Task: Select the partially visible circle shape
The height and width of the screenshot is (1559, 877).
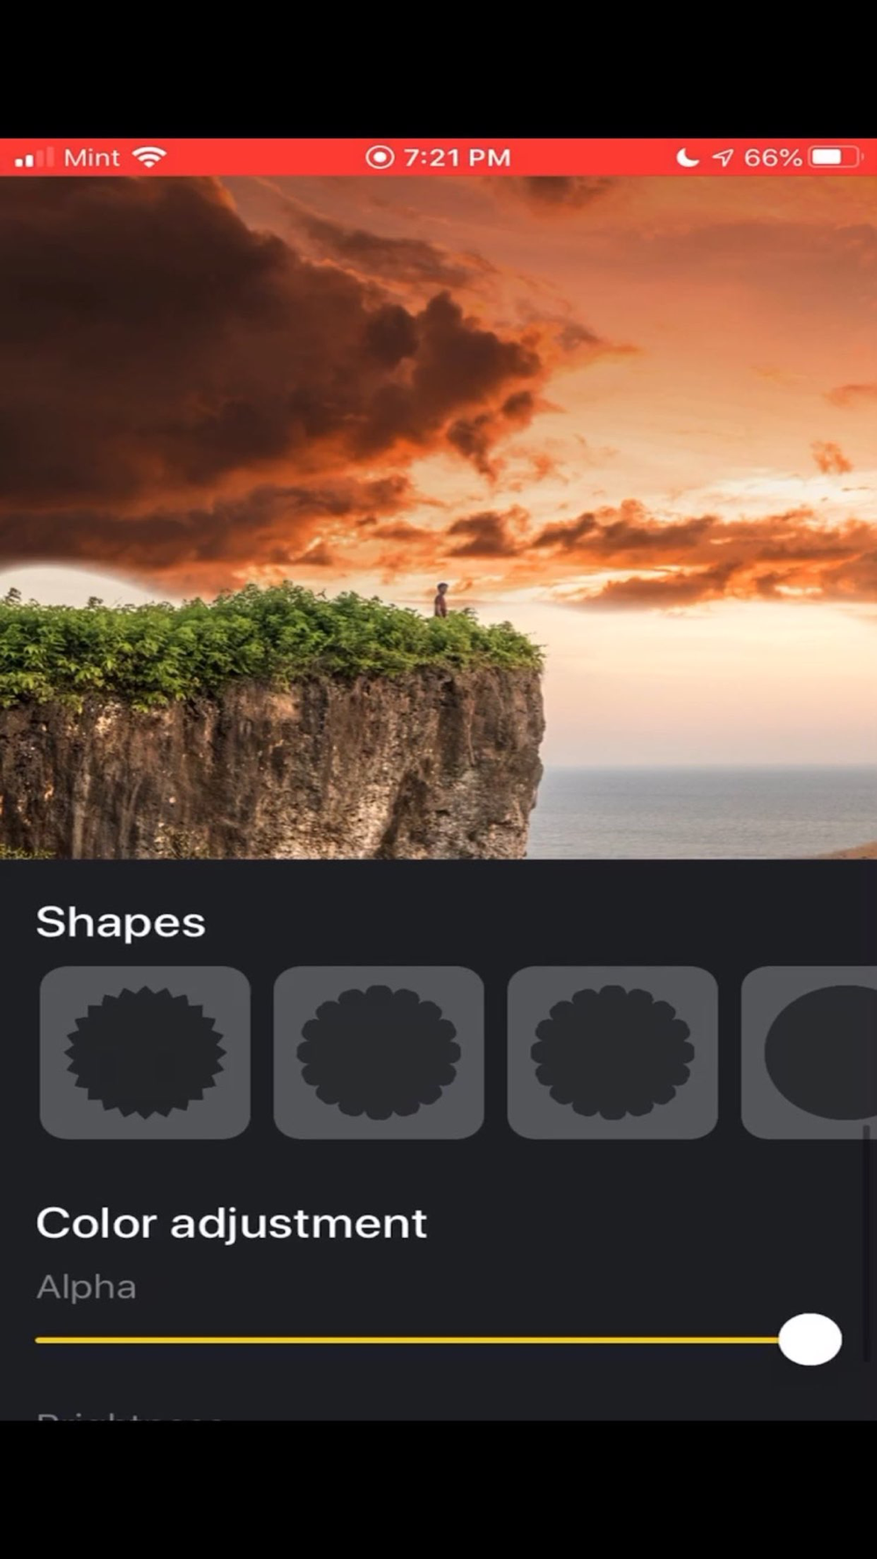Action: pos(809,1052)
